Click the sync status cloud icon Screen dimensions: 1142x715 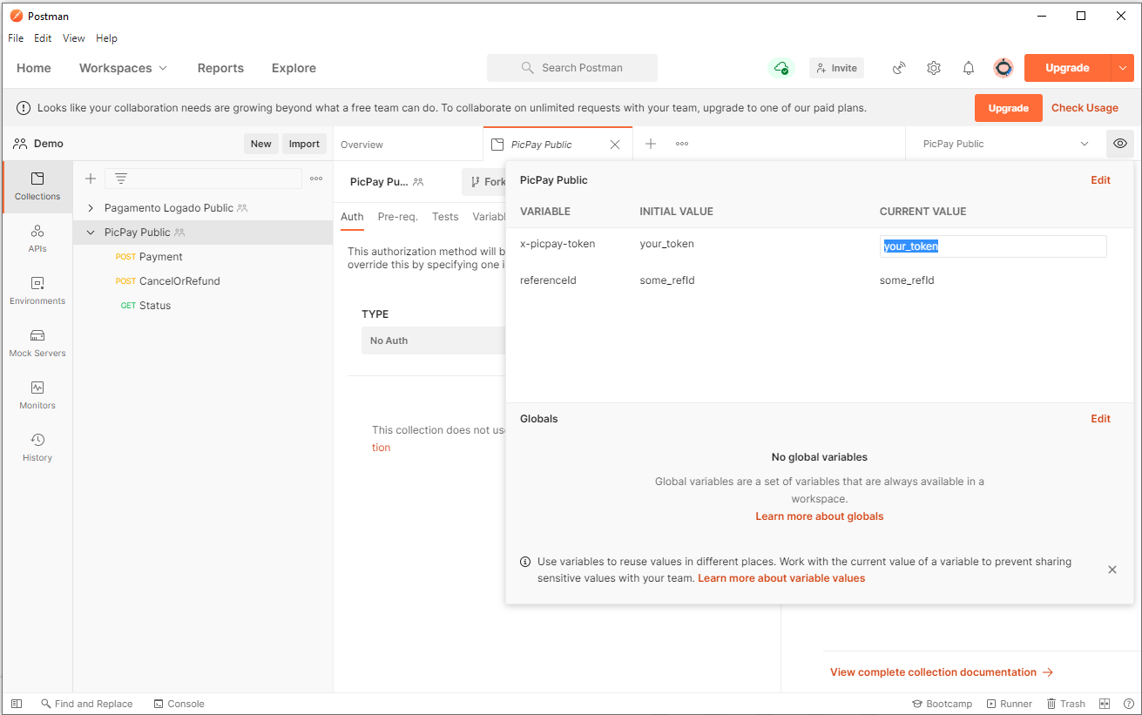(781, 68)
